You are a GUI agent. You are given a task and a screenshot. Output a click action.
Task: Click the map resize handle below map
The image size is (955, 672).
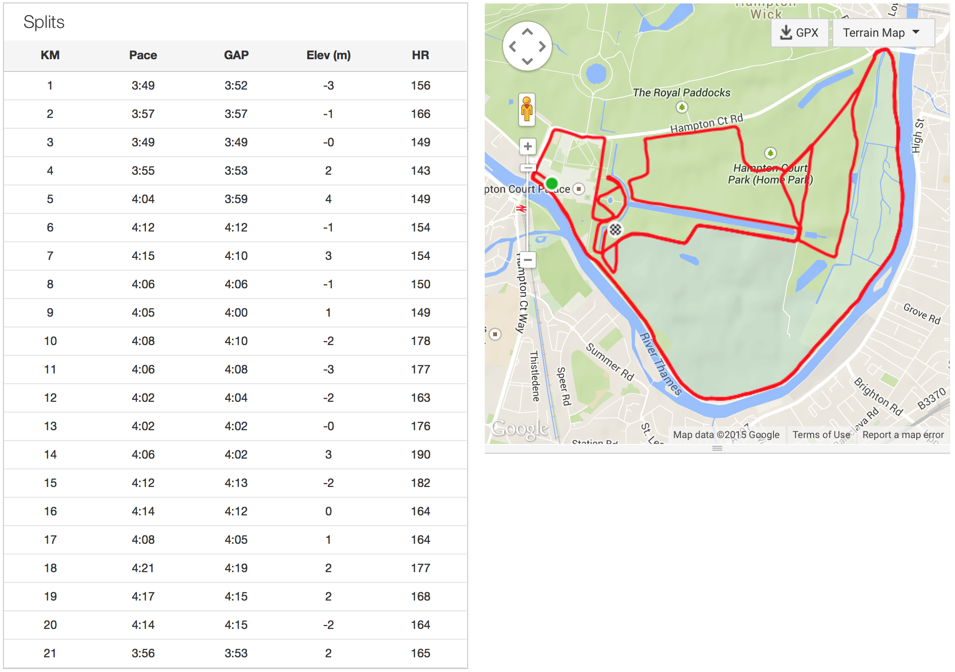717,448
